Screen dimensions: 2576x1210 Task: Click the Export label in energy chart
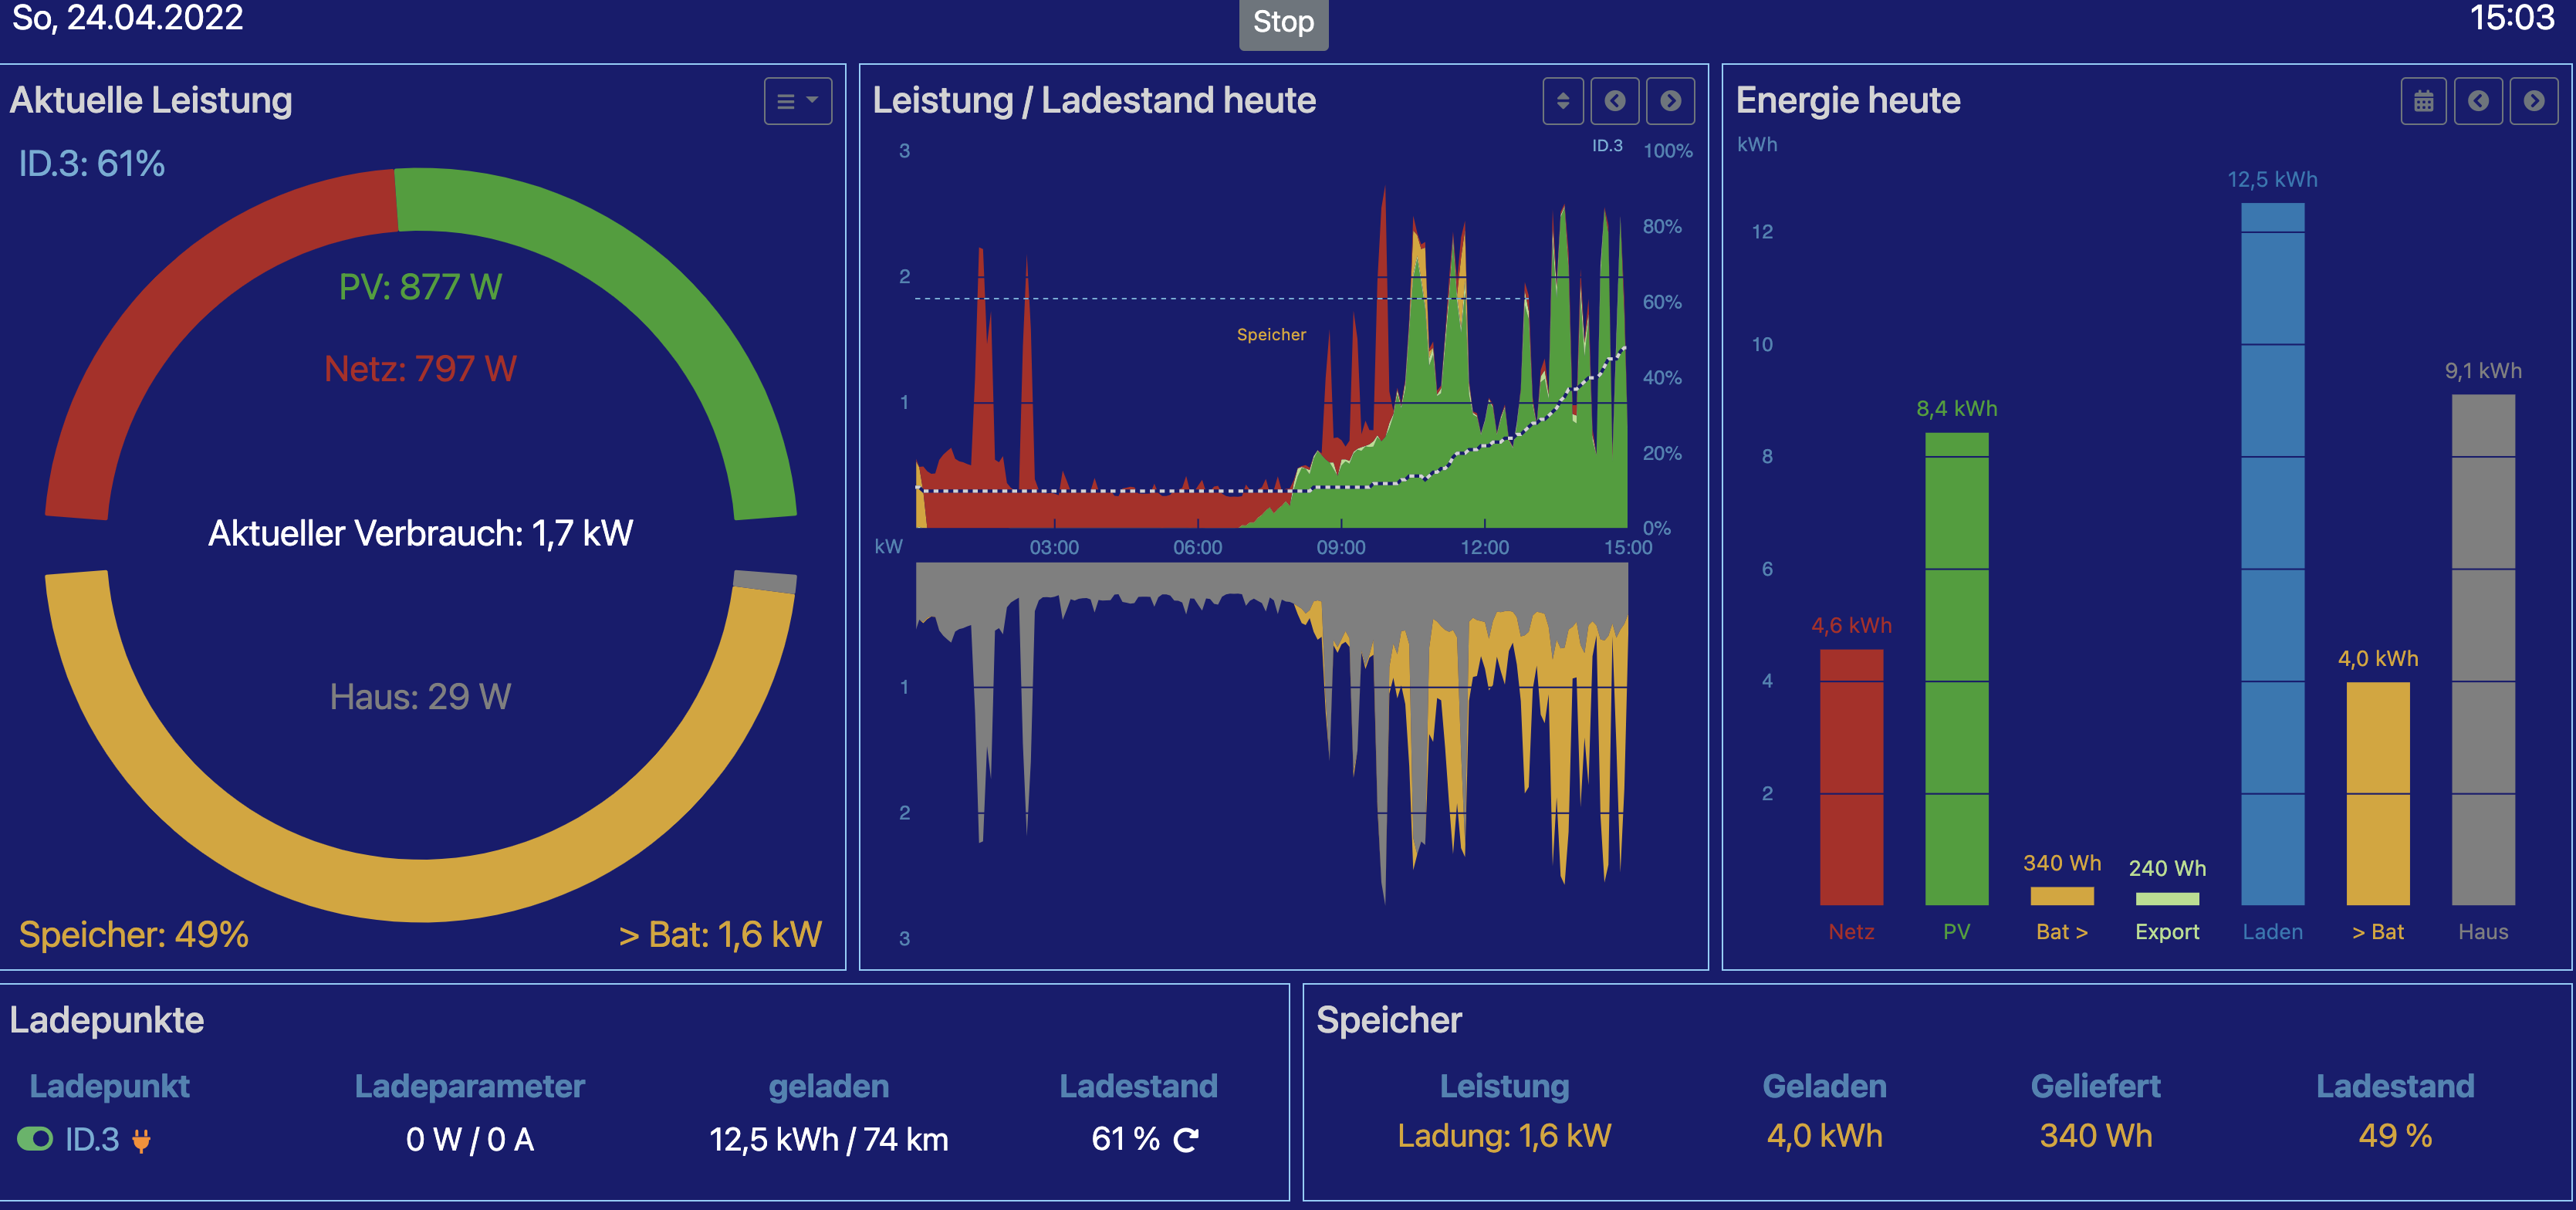click(x=2167, y=932)
